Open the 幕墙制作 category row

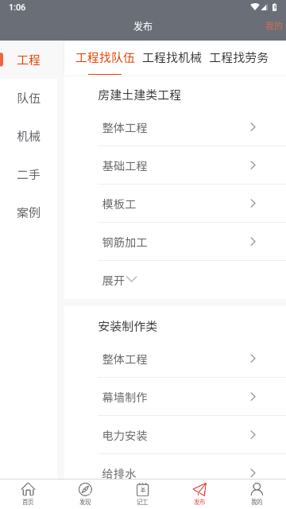(191, 397)
